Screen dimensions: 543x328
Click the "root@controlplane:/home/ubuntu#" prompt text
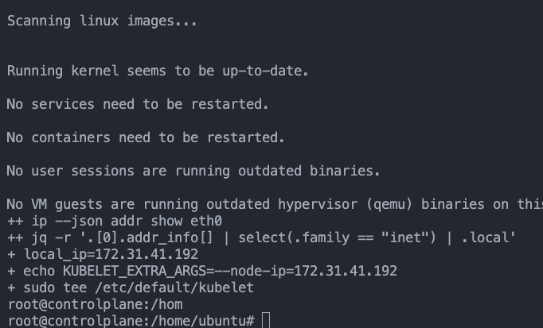(x=130, y=320)
